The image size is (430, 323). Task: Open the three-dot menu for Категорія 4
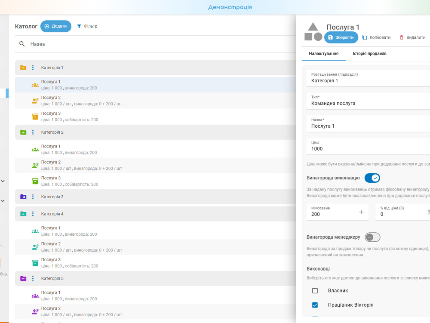(x=33, y=214)
